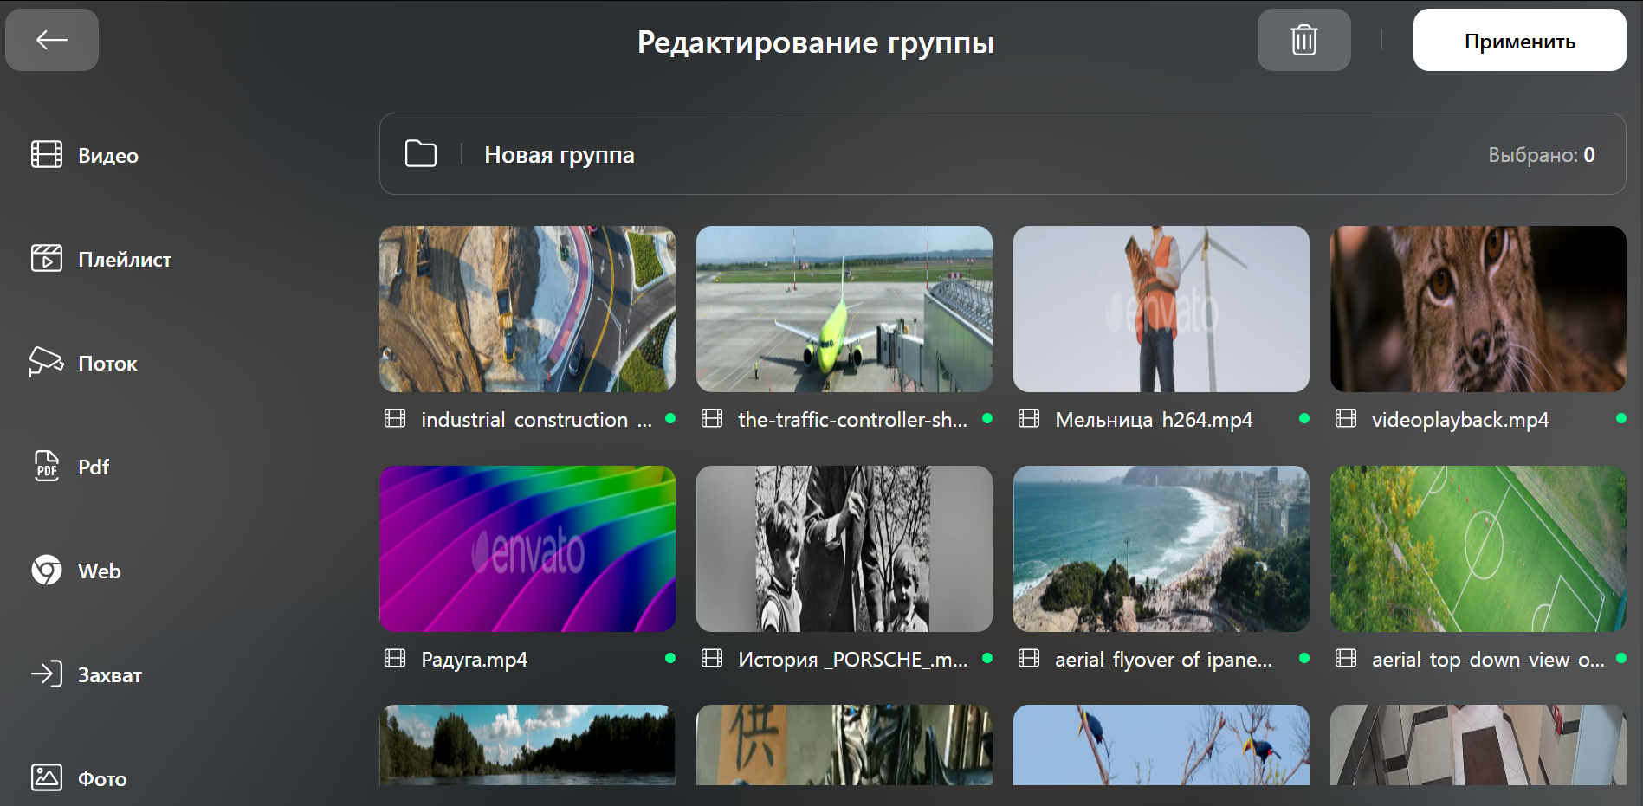Click the film icon beside the-traffic-controller
Screen dimensions: 1643x806
point(712,419)
